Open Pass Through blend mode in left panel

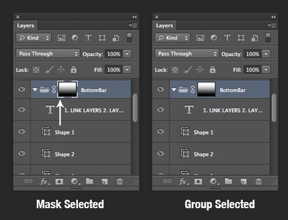pos(48,54)
